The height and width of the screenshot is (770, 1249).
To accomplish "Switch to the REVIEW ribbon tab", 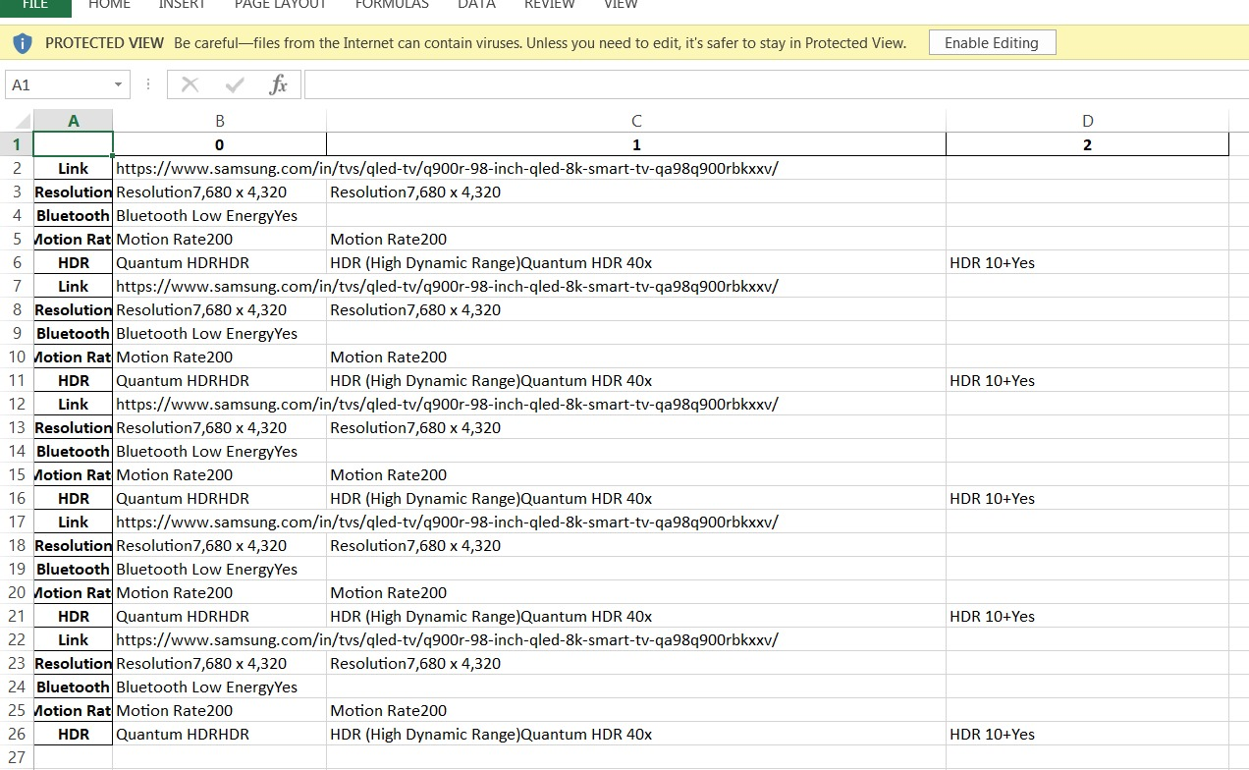I will pos(549,5).
